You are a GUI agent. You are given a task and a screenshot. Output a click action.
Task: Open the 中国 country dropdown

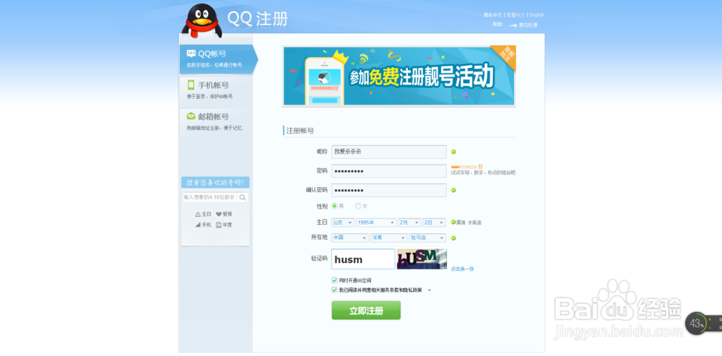point(350,238)
